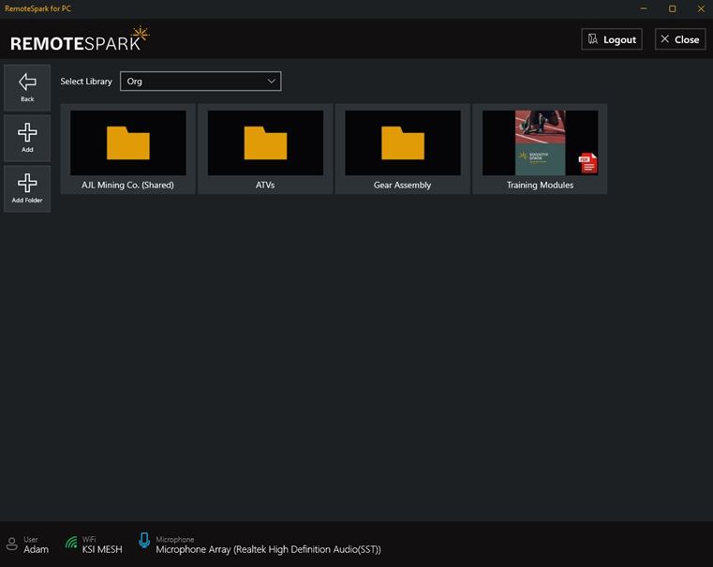Close the window with the title bar X

tap(701, 8)
